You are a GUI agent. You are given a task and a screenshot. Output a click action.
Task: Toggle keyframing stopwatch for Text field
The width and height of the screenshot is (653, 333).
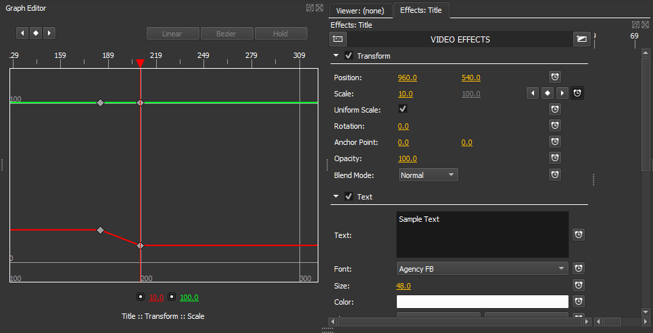(579, 235)
